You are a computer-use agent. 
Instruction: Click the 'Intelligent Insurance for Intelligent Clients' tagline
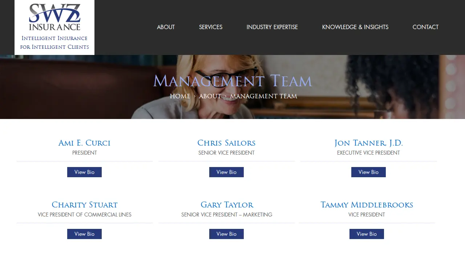click(54, 43)
